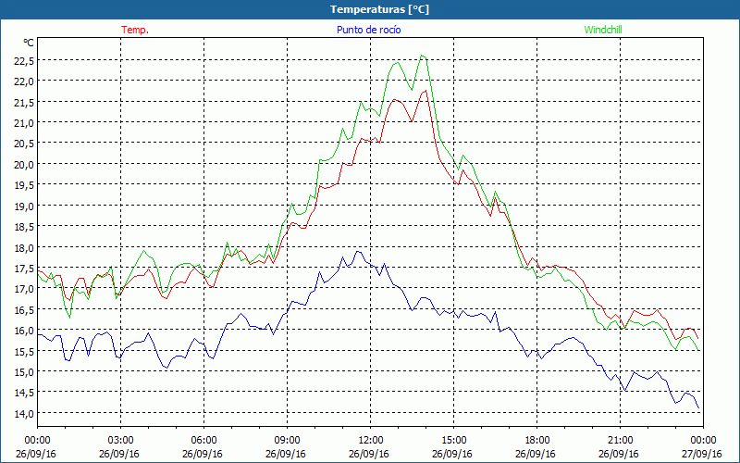Click the 27/09/16 date label
The width and height of the screenshot is (740, 463).
[x=702, y=454]
